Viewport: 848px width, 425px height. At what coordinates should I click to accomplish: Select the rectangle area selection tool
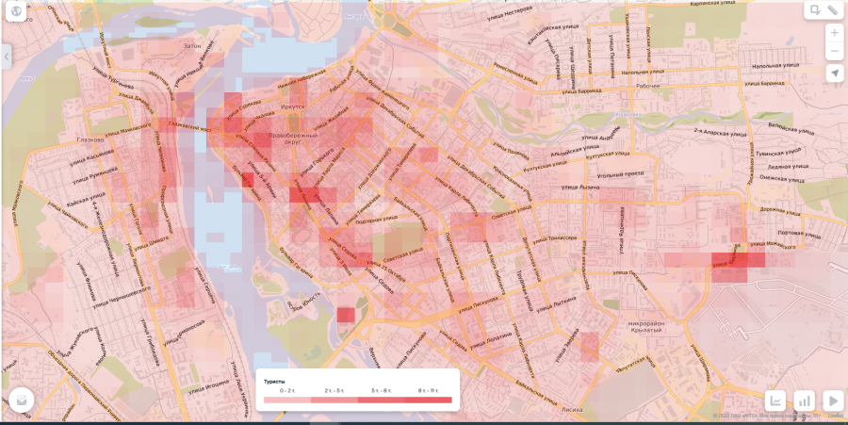click(814, 10)
